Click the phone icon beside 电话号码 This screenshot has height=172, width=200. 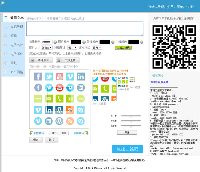[x=6, y=27]
